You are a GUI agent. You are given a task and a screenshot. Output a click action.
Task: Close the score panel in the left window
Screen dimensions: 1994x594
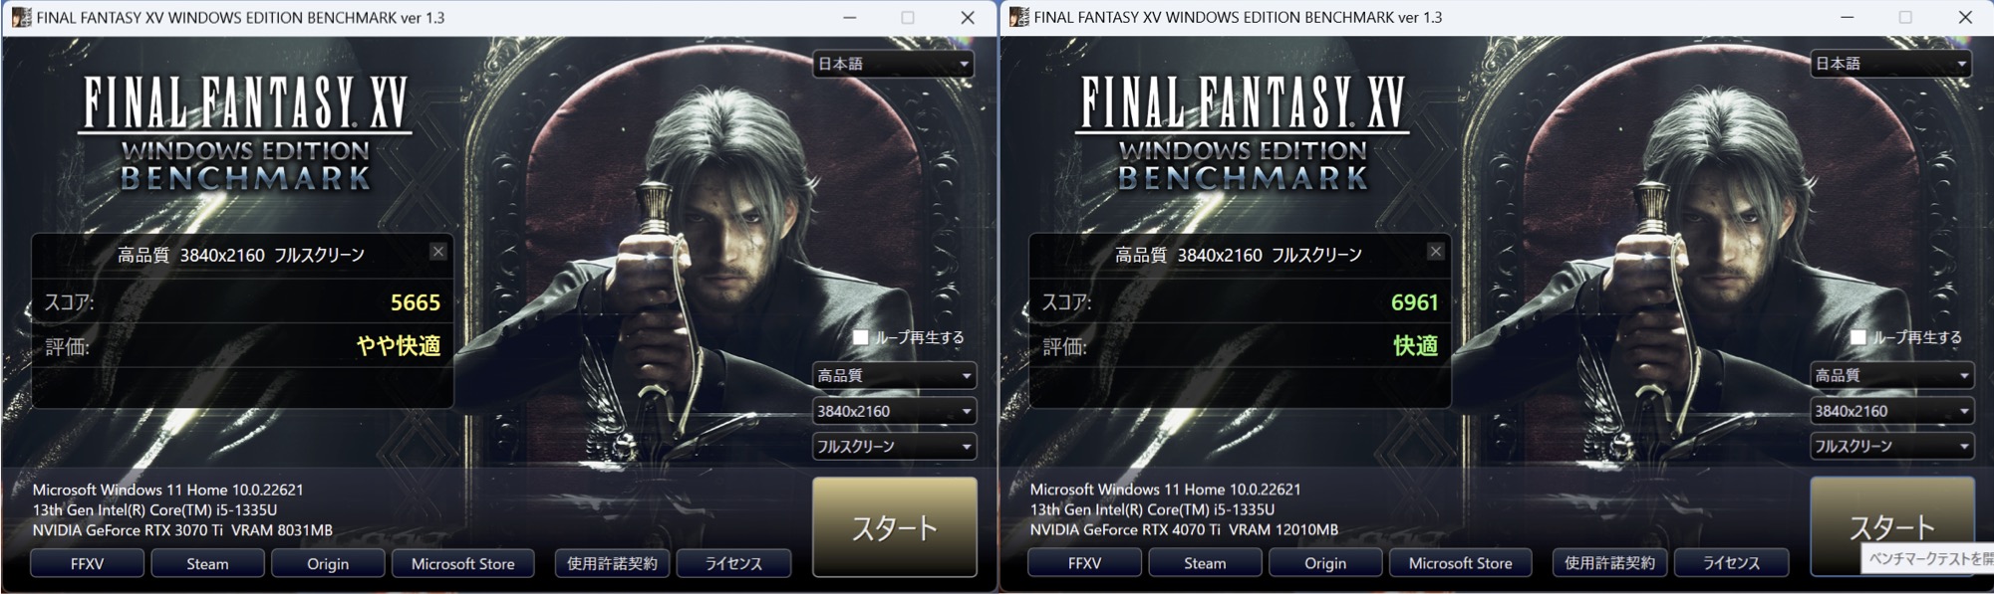[438, 252]
